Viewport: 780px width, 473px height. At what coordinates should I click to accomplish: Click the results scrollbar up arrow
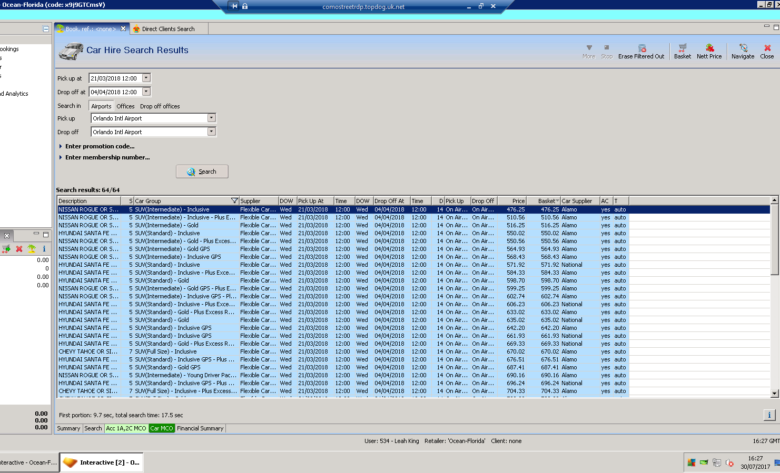click(x=774, y=200)
